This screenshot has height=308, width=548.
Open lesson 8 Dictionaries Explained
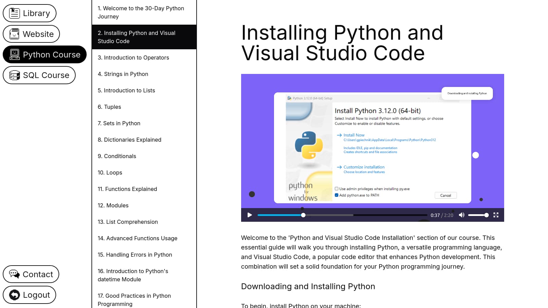pos(144,140)
